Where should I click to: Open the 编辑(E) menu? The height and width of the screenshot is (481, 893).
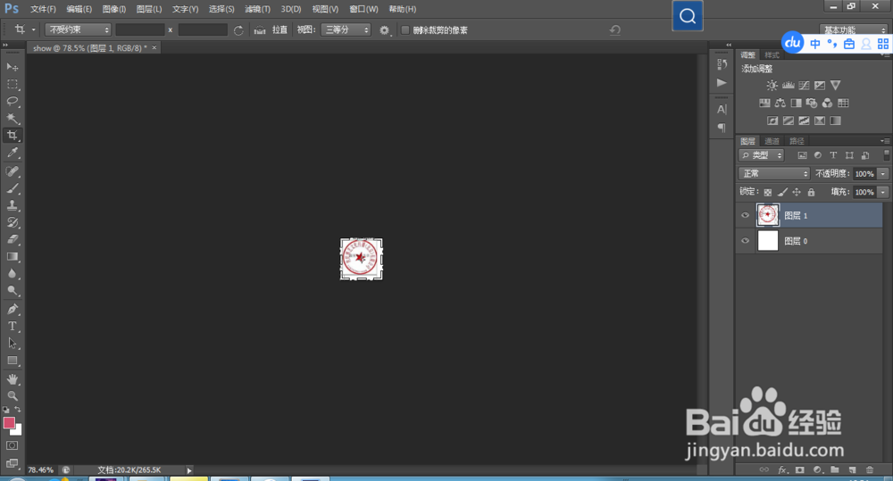[x=79, y=9]
